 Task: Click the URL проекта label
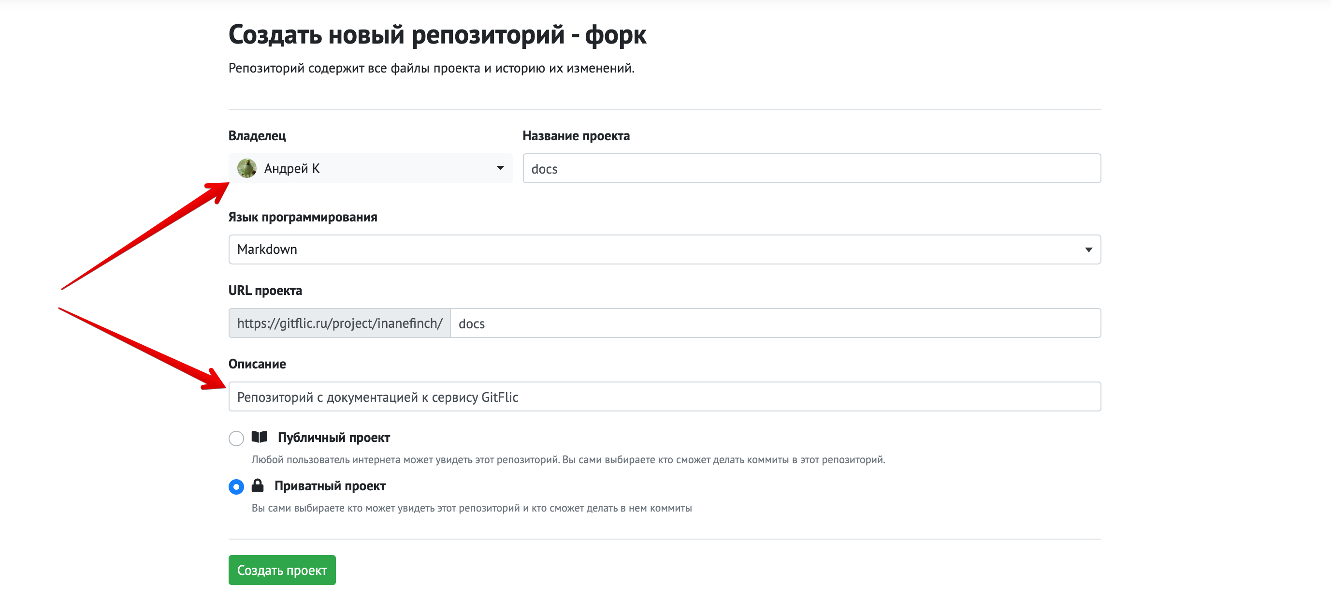point(265,291)
